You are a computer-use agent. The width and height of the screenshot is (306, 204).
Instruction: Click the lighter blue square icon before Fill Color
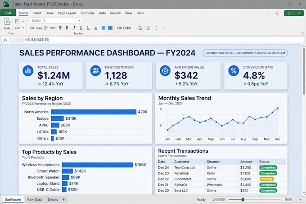pyautogui.click(x=103, y=28)
